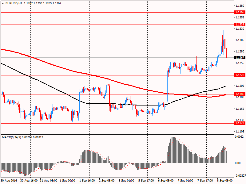Screen dimensions: 246x184
Task: Click the 1.1305 price scale value
Action: (x=240, y=40)
